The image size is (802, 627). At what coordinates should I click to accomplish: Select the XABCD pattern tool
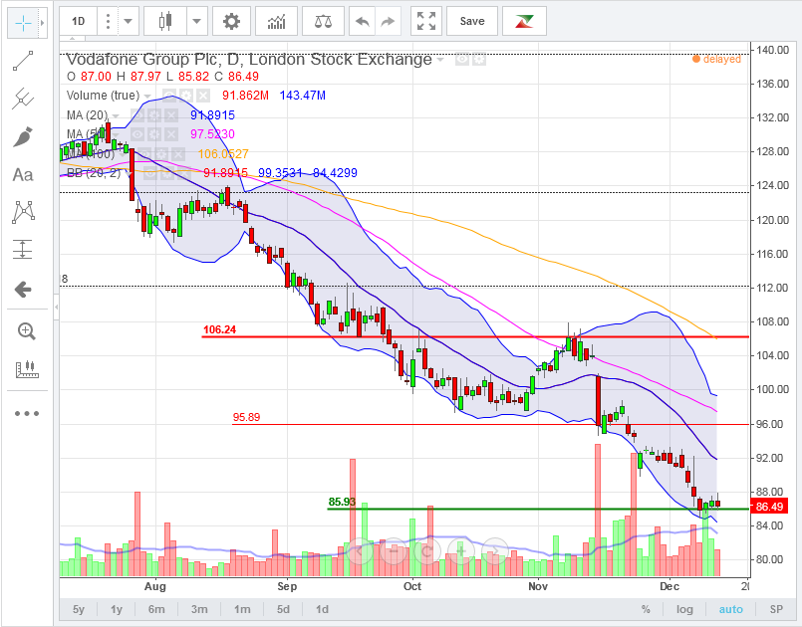[23, 212]
